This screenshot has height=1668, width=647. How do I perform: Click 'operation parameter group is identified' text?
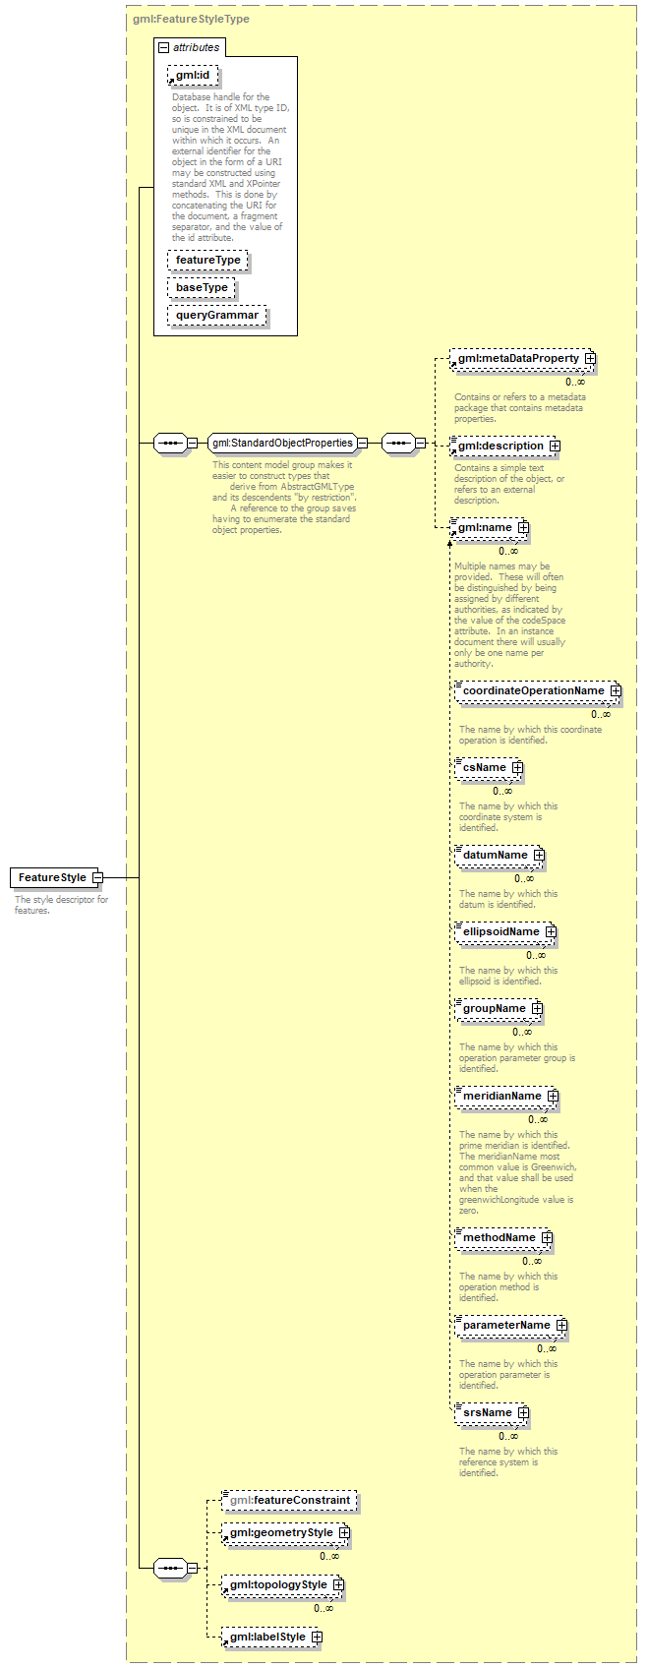click(x=517, y=1058)
